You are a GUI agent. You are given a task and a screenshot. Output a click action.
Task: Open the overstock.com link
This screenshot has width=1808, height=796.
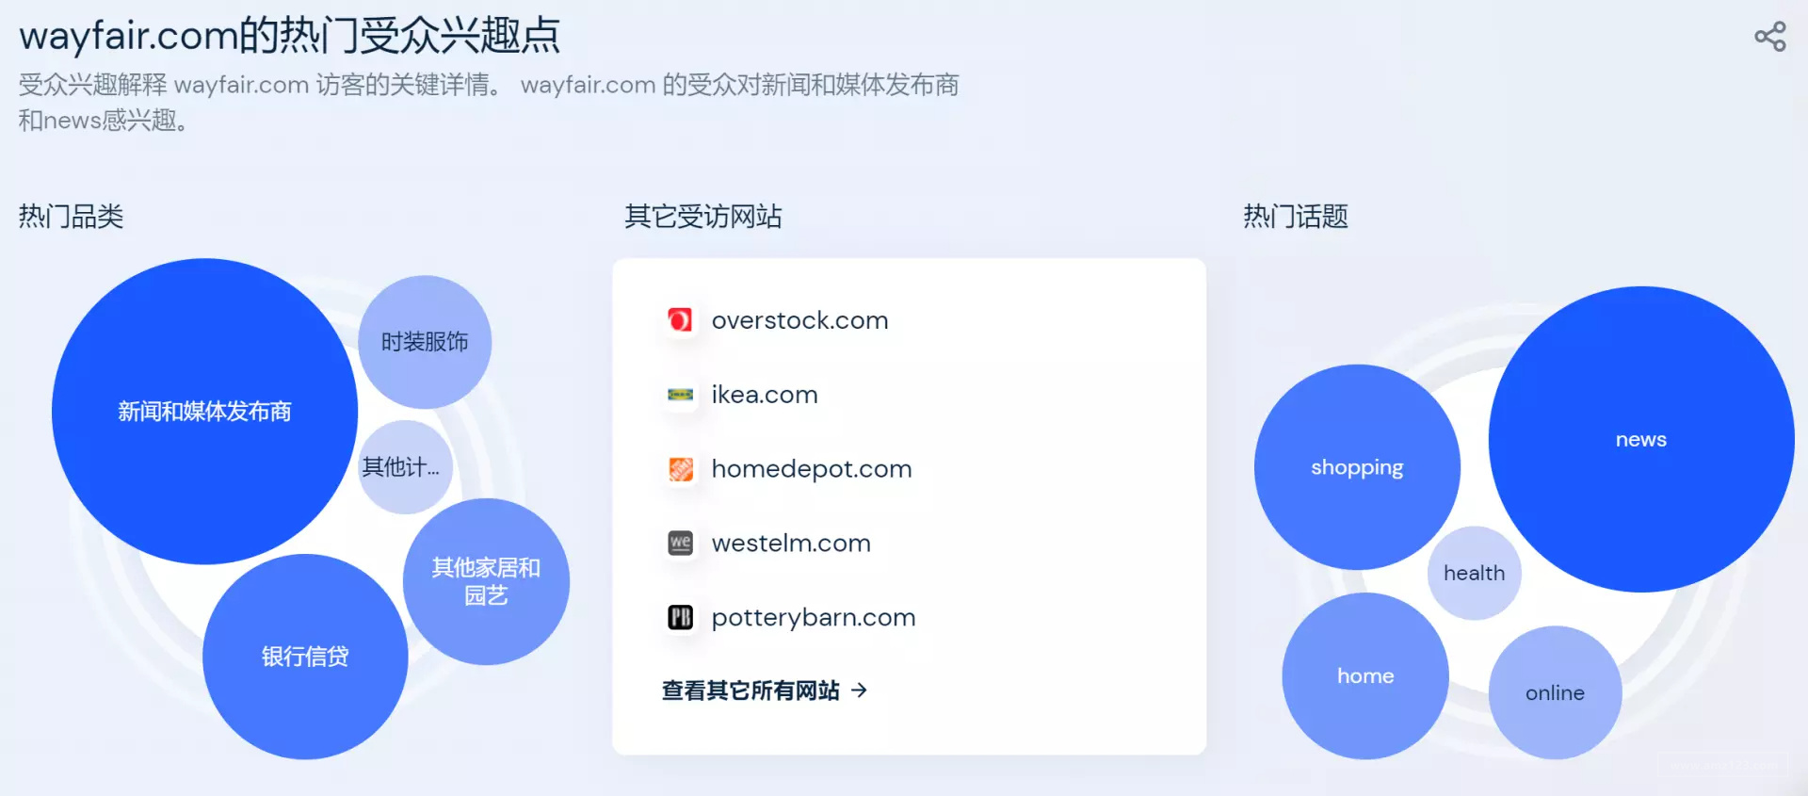pyautogui.click(x=799, y=320)
